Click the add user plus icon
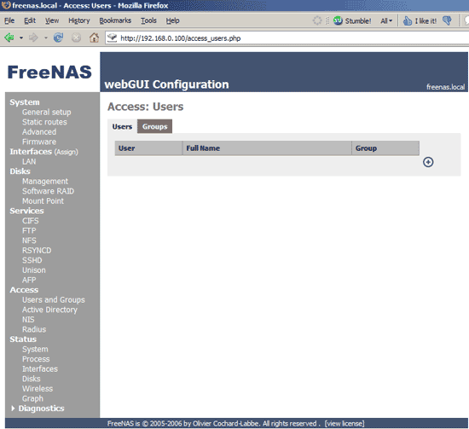This screenshot has width=469, height=429. coord(428,162)
